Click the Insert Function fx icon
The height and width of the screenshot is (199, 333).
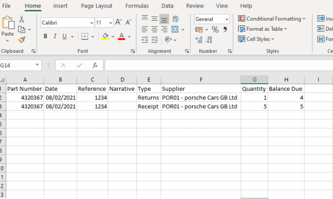pos(95,65)
